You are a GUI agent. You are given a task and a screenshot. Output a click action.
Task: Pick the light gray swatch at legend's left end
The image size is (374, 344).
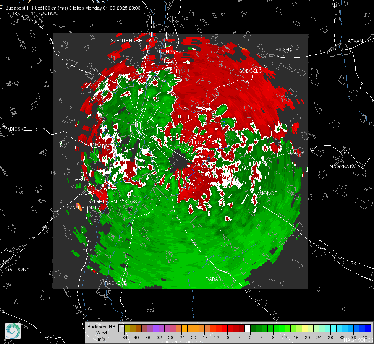(x=121, y=328)
